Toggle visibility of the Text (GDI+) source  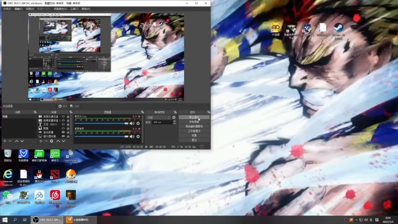[x=63, y=124]
